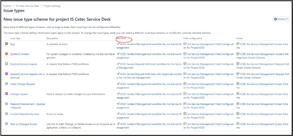Click the Description column header

pyautogui.click(x=52, y=38)
